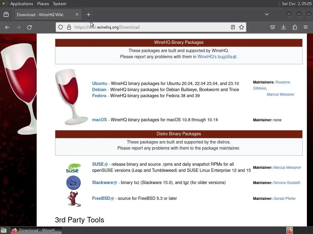Open the Fedora packages link
Image resolution: width=313 pixels, height=234 pixels.
click(x=99, y=96)
